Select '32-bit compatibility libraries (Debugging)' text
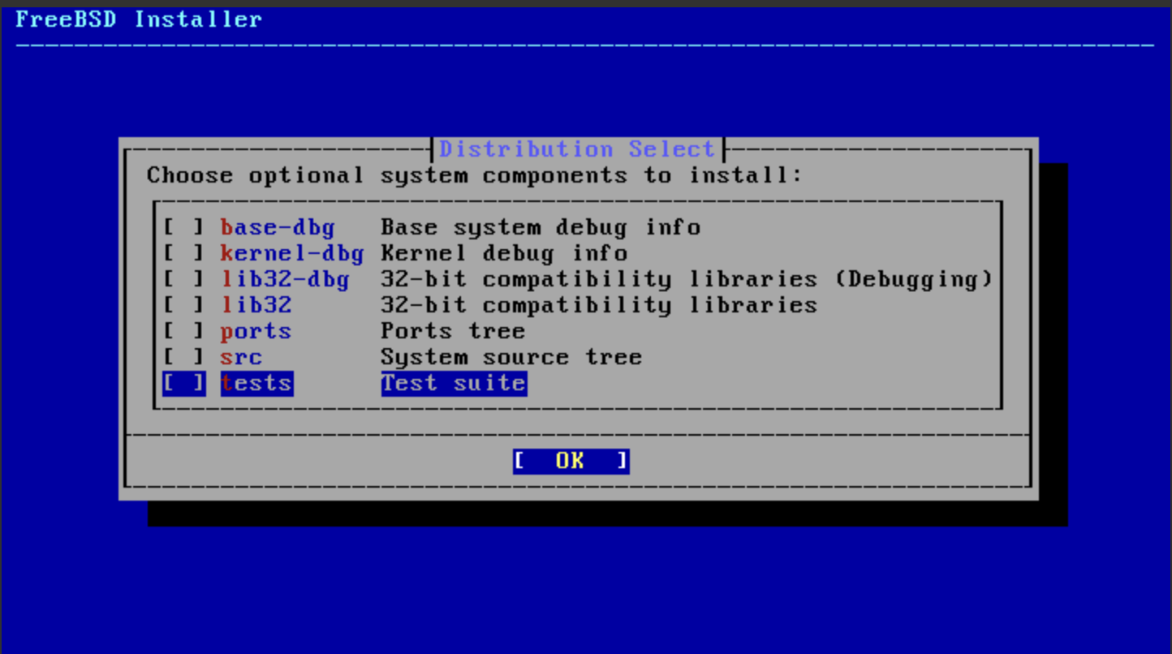The image size is (1172, 654). pyautogui.click(x=687, y=279)
